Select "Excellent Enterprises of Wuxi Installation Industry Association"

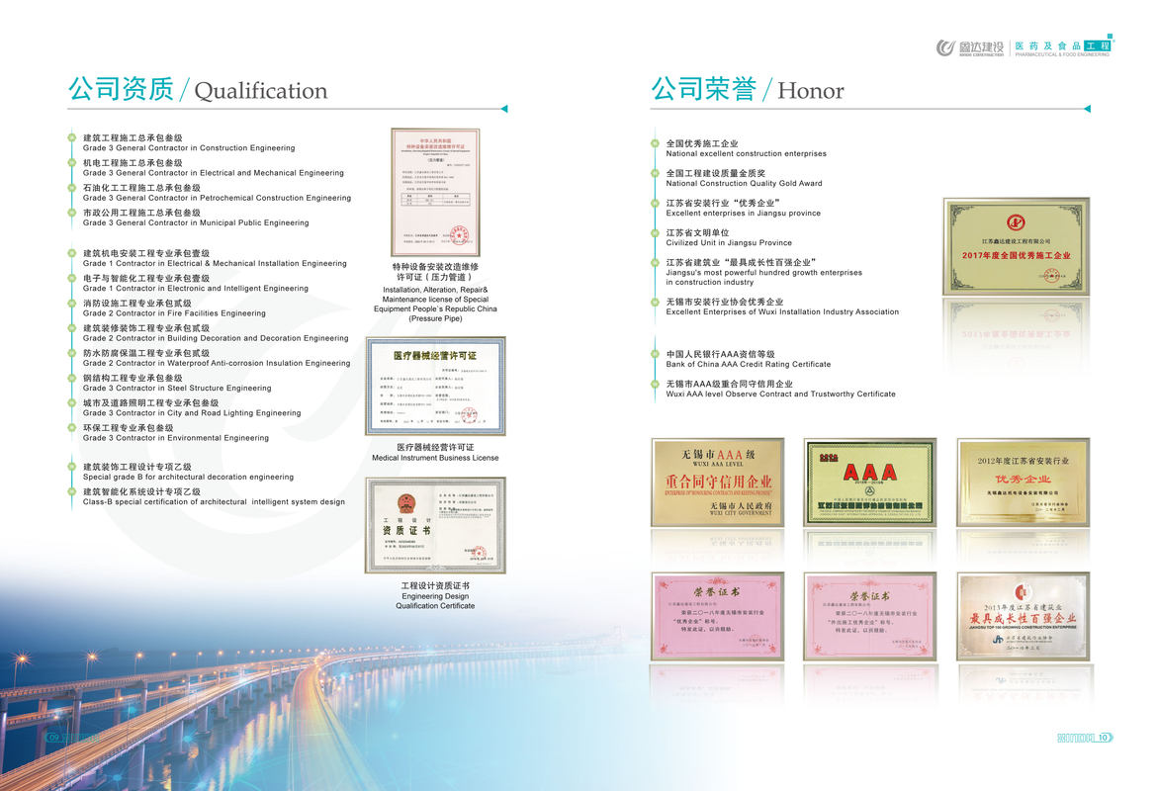(783, 312)
